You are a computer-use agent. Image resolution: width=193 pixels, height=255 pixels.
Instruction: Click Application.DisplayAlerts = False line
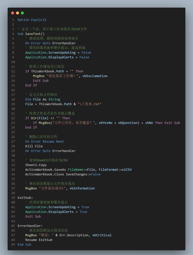pos(57,57)
